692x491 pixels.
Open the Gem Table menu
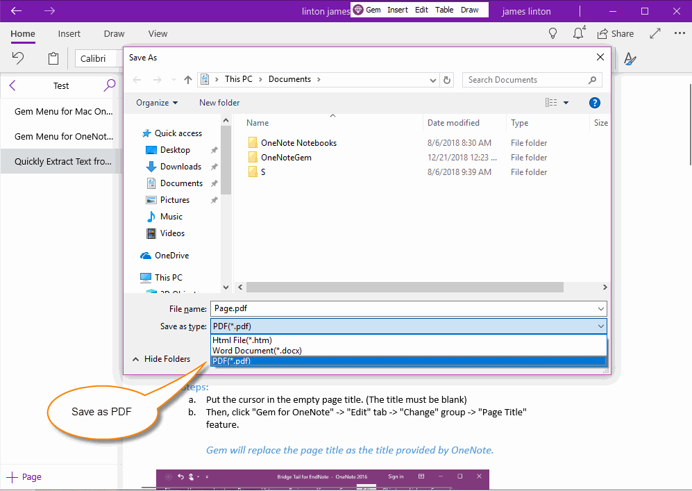click(x=444, y=10)
